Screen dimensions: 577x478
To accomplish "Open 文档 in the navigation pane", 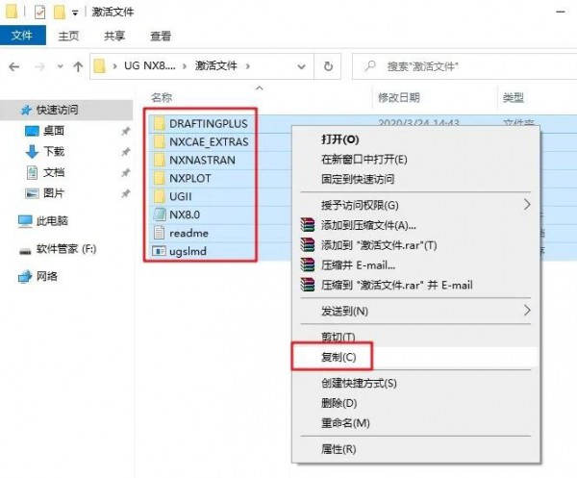I will [x=54, y=172].
